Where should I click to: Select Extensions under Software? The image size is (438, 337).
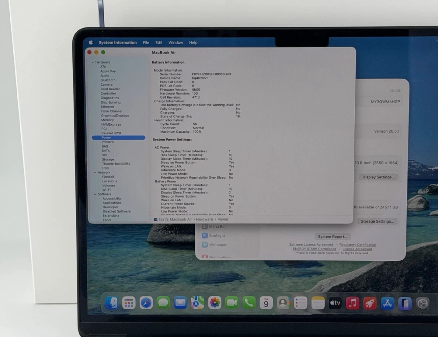(x=111, y=216)
